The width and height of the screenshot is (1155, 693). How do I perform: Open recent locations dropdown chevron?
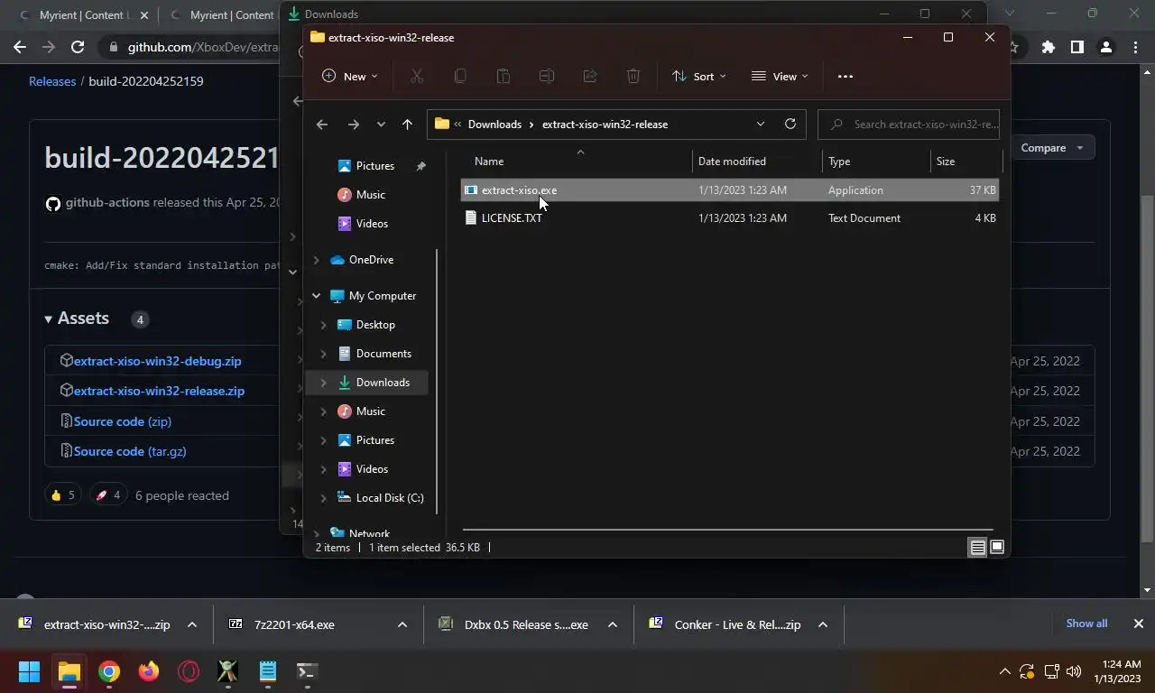point(381,125)
